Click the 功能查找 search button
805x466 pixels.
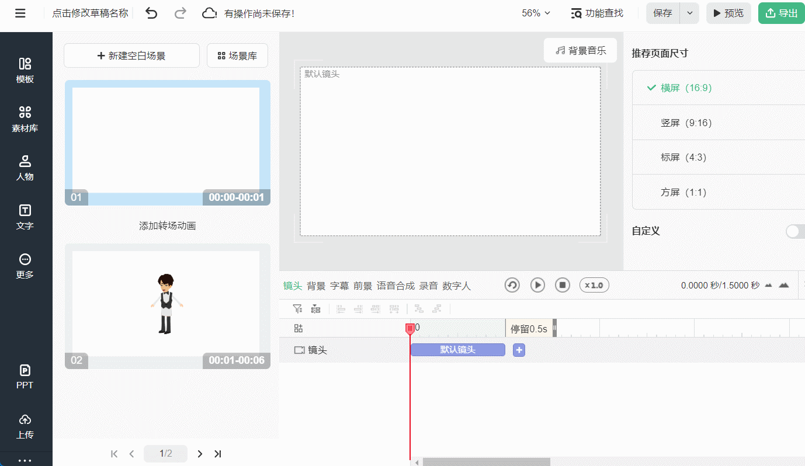[597, 13]
